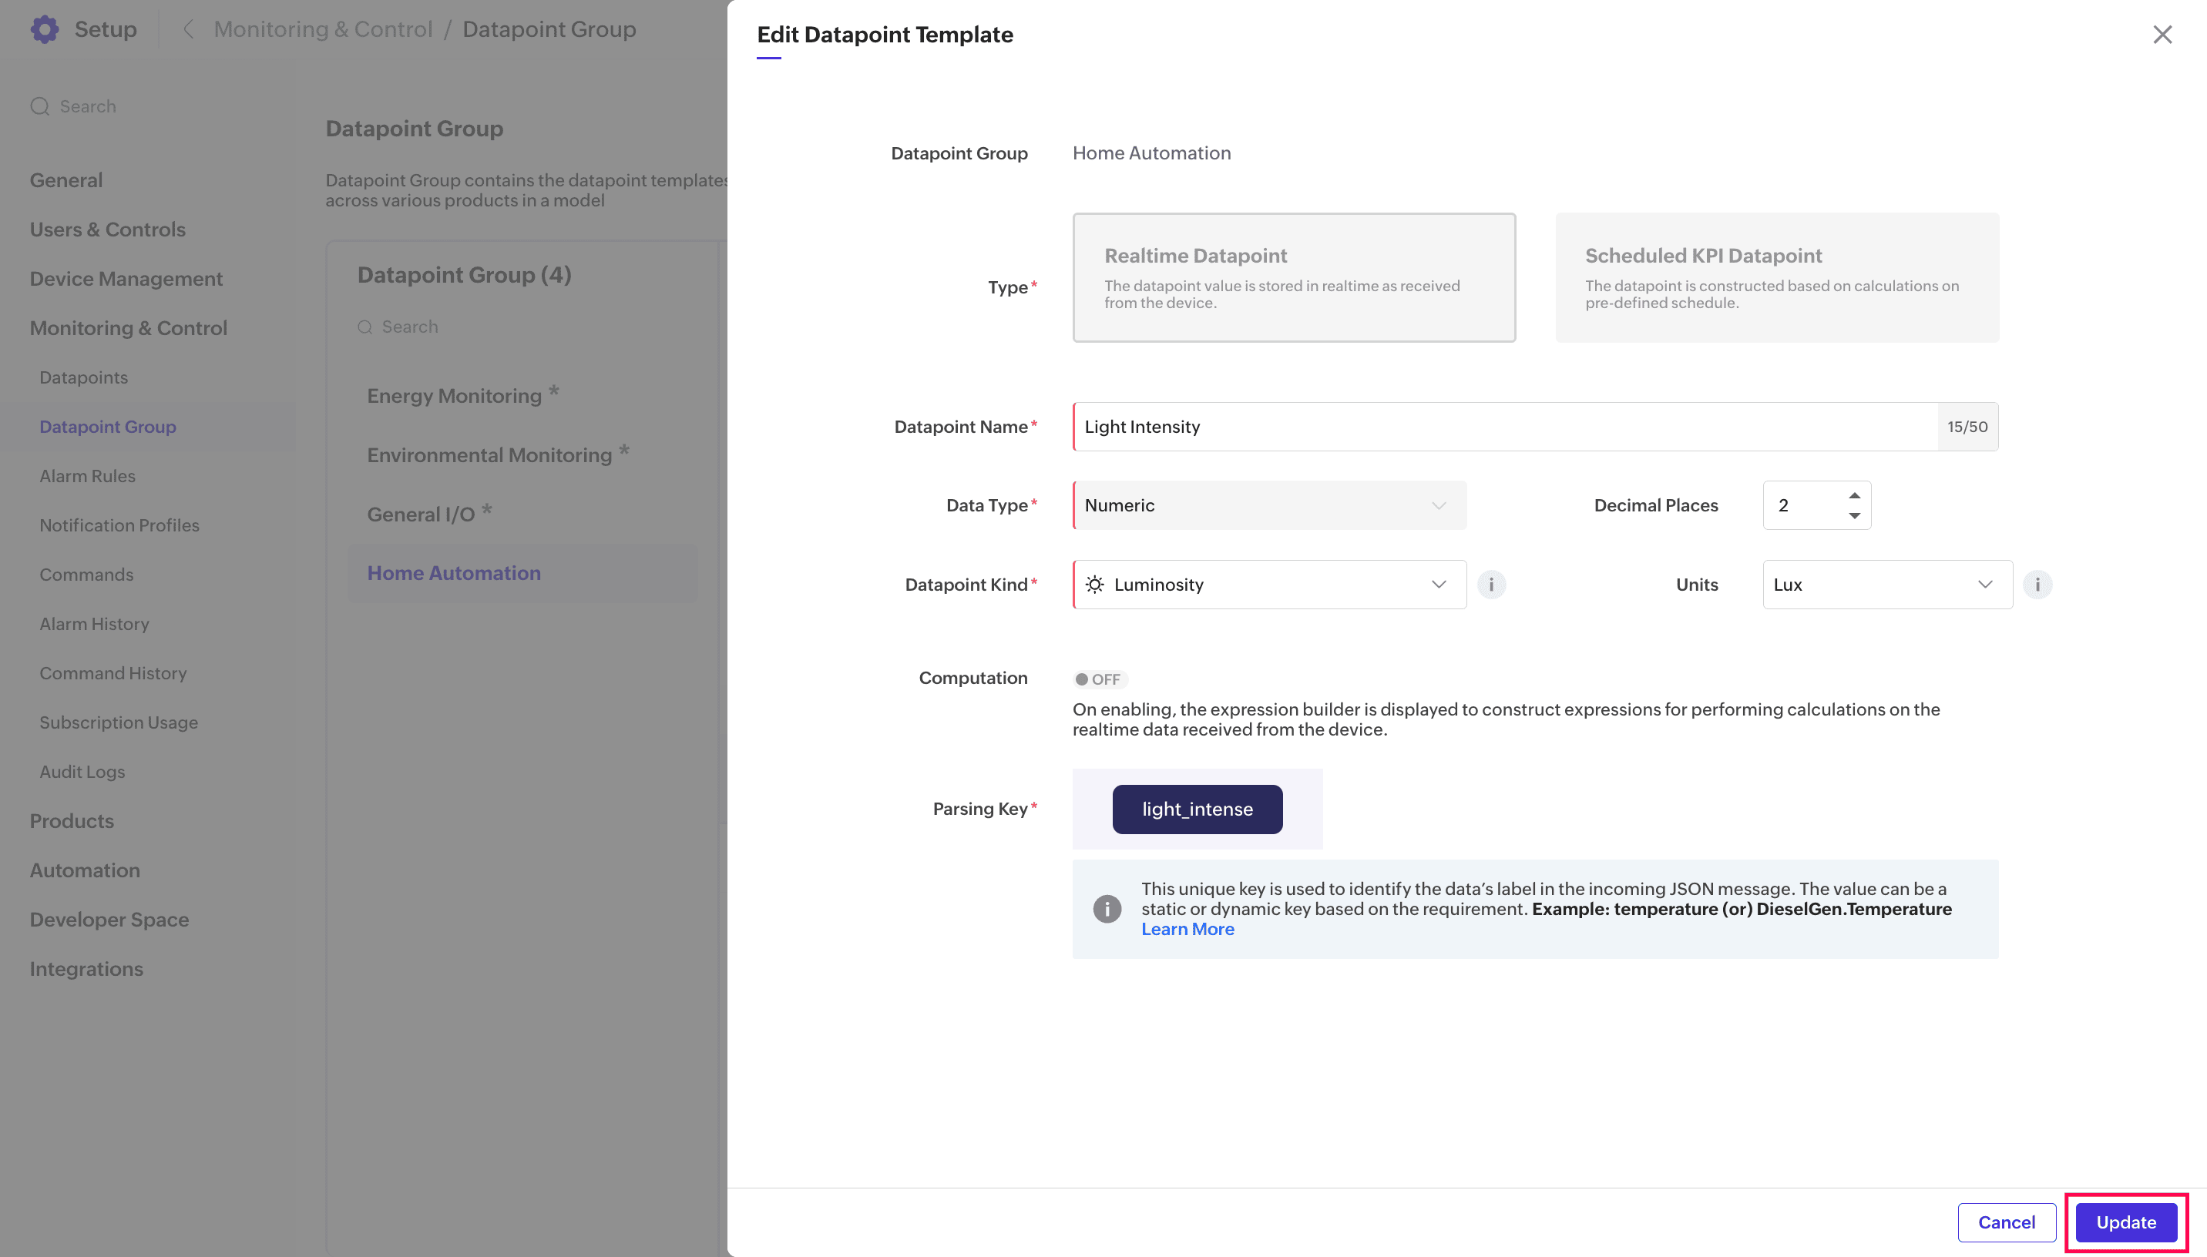Close the Edit Datapoint Template panel
Screen dimensions: 2207x1257
click(x=2162, y=35)
